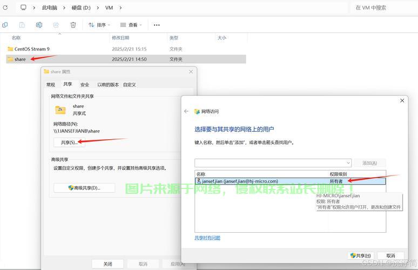The height and width of the screenshot is (270, 418).
Task: Expand the chevron after 硬盘 (D:) in address bar
Action: [x=98, y=8]
